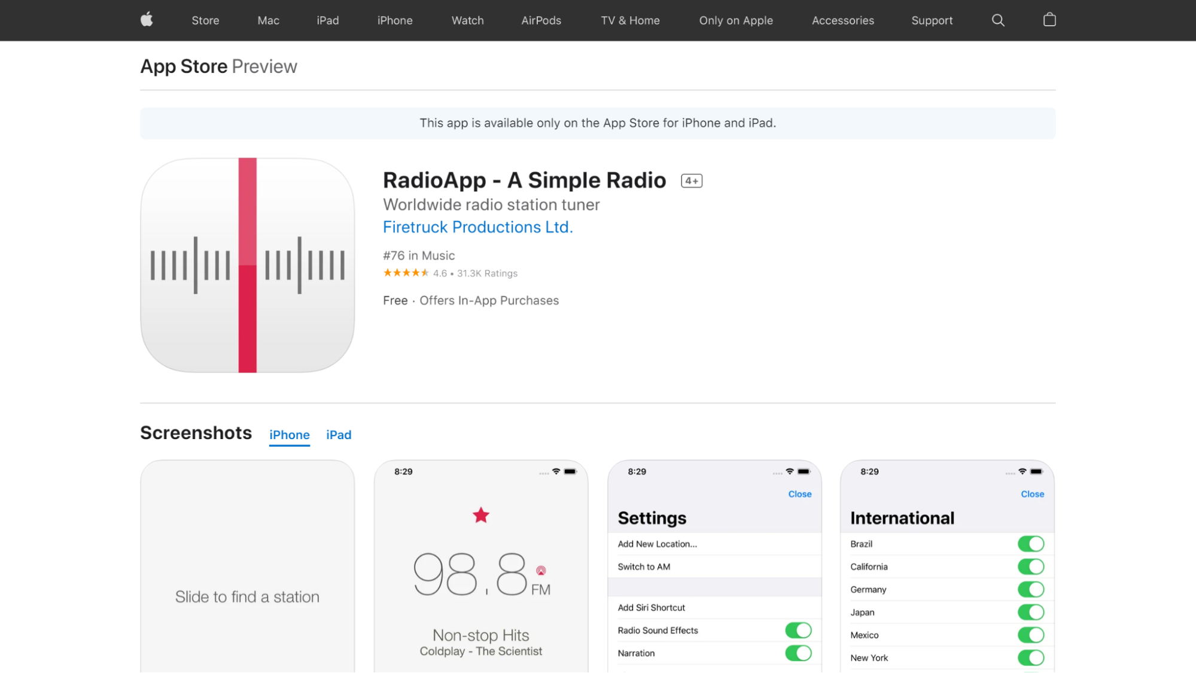Navigate to the AirPods menu item
Viewport: 1196px width, 673px height.
click(x=540, y=20)
